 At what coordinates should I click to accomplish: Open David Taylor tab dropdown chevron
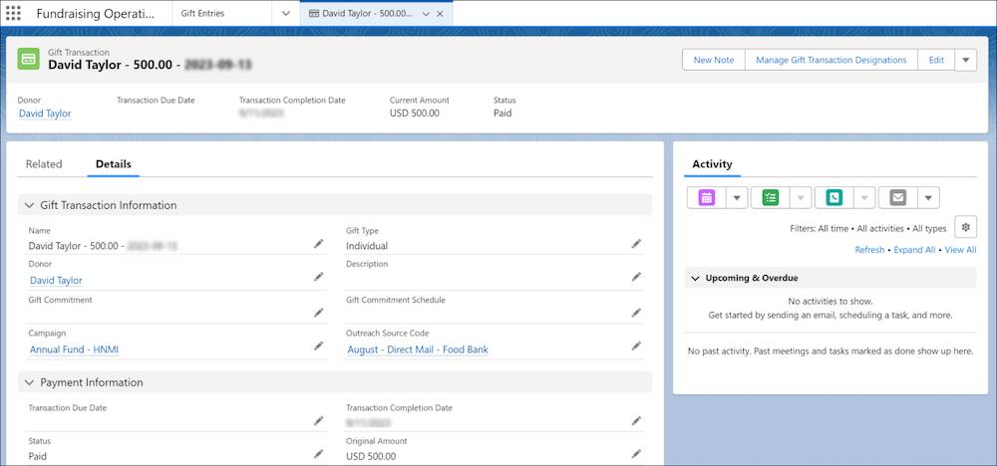pyautogui.click(x=426, y=13)
